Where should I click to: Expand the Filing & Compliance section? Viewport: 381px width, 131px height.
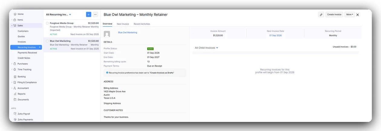click(12, 82)
